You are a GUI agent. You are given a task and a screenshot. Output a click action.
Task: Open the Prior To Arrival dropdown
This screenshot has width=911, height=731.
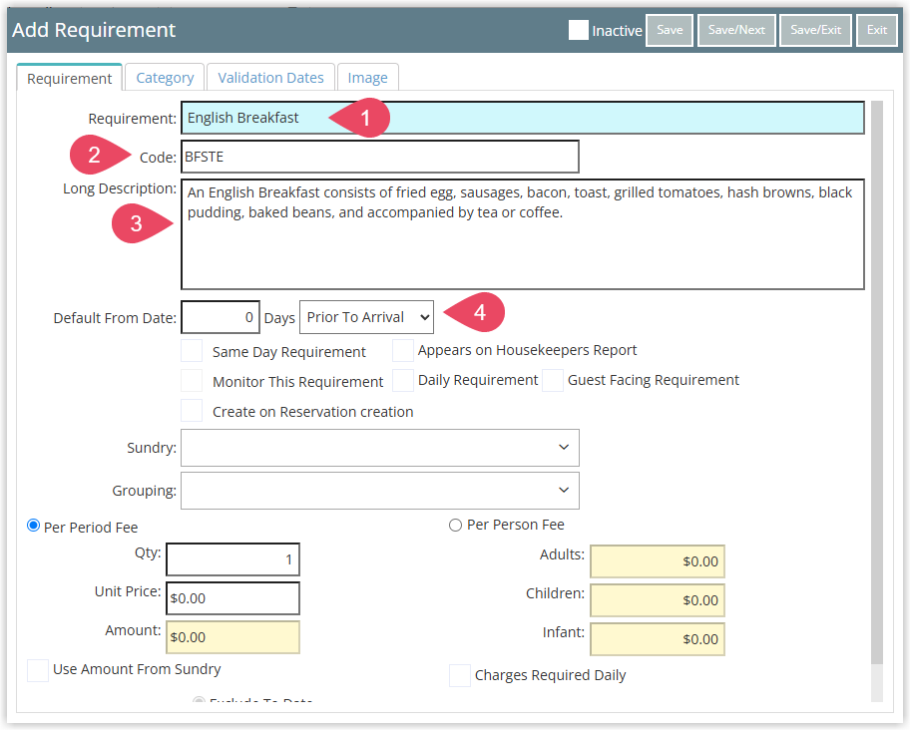(x=366, y=317)
